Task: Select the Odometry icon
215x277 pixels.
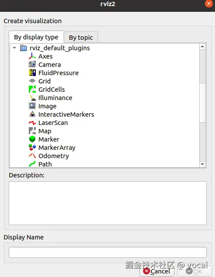Action: pyautogui.click(x=32, y=156)
